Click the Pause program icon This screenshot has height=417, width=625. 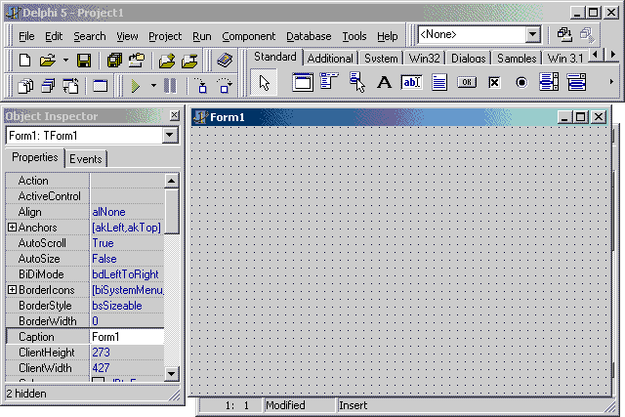tap(170, 86)
